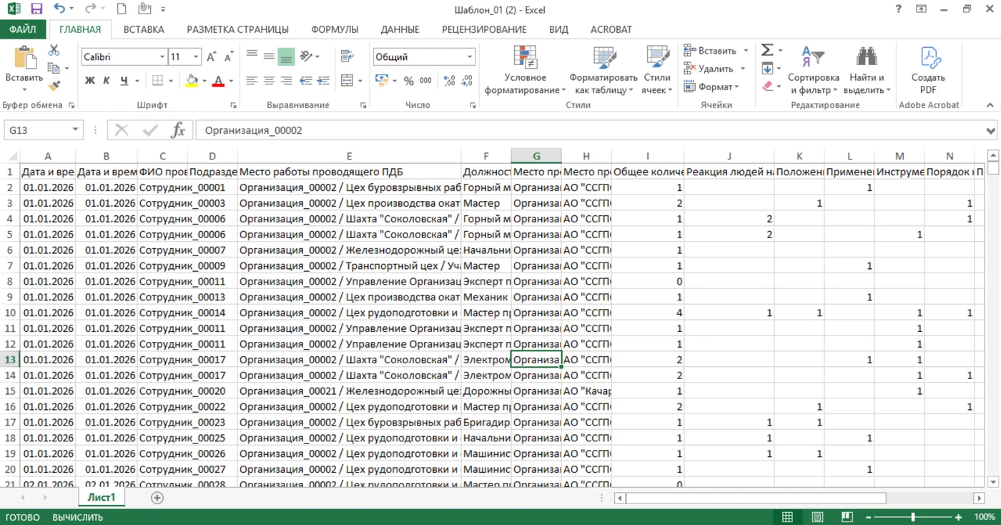The height and width of the screenshot is (525, 1001).
Task: Open Форматировать как таблицу menu
Action: coord(603,70)
